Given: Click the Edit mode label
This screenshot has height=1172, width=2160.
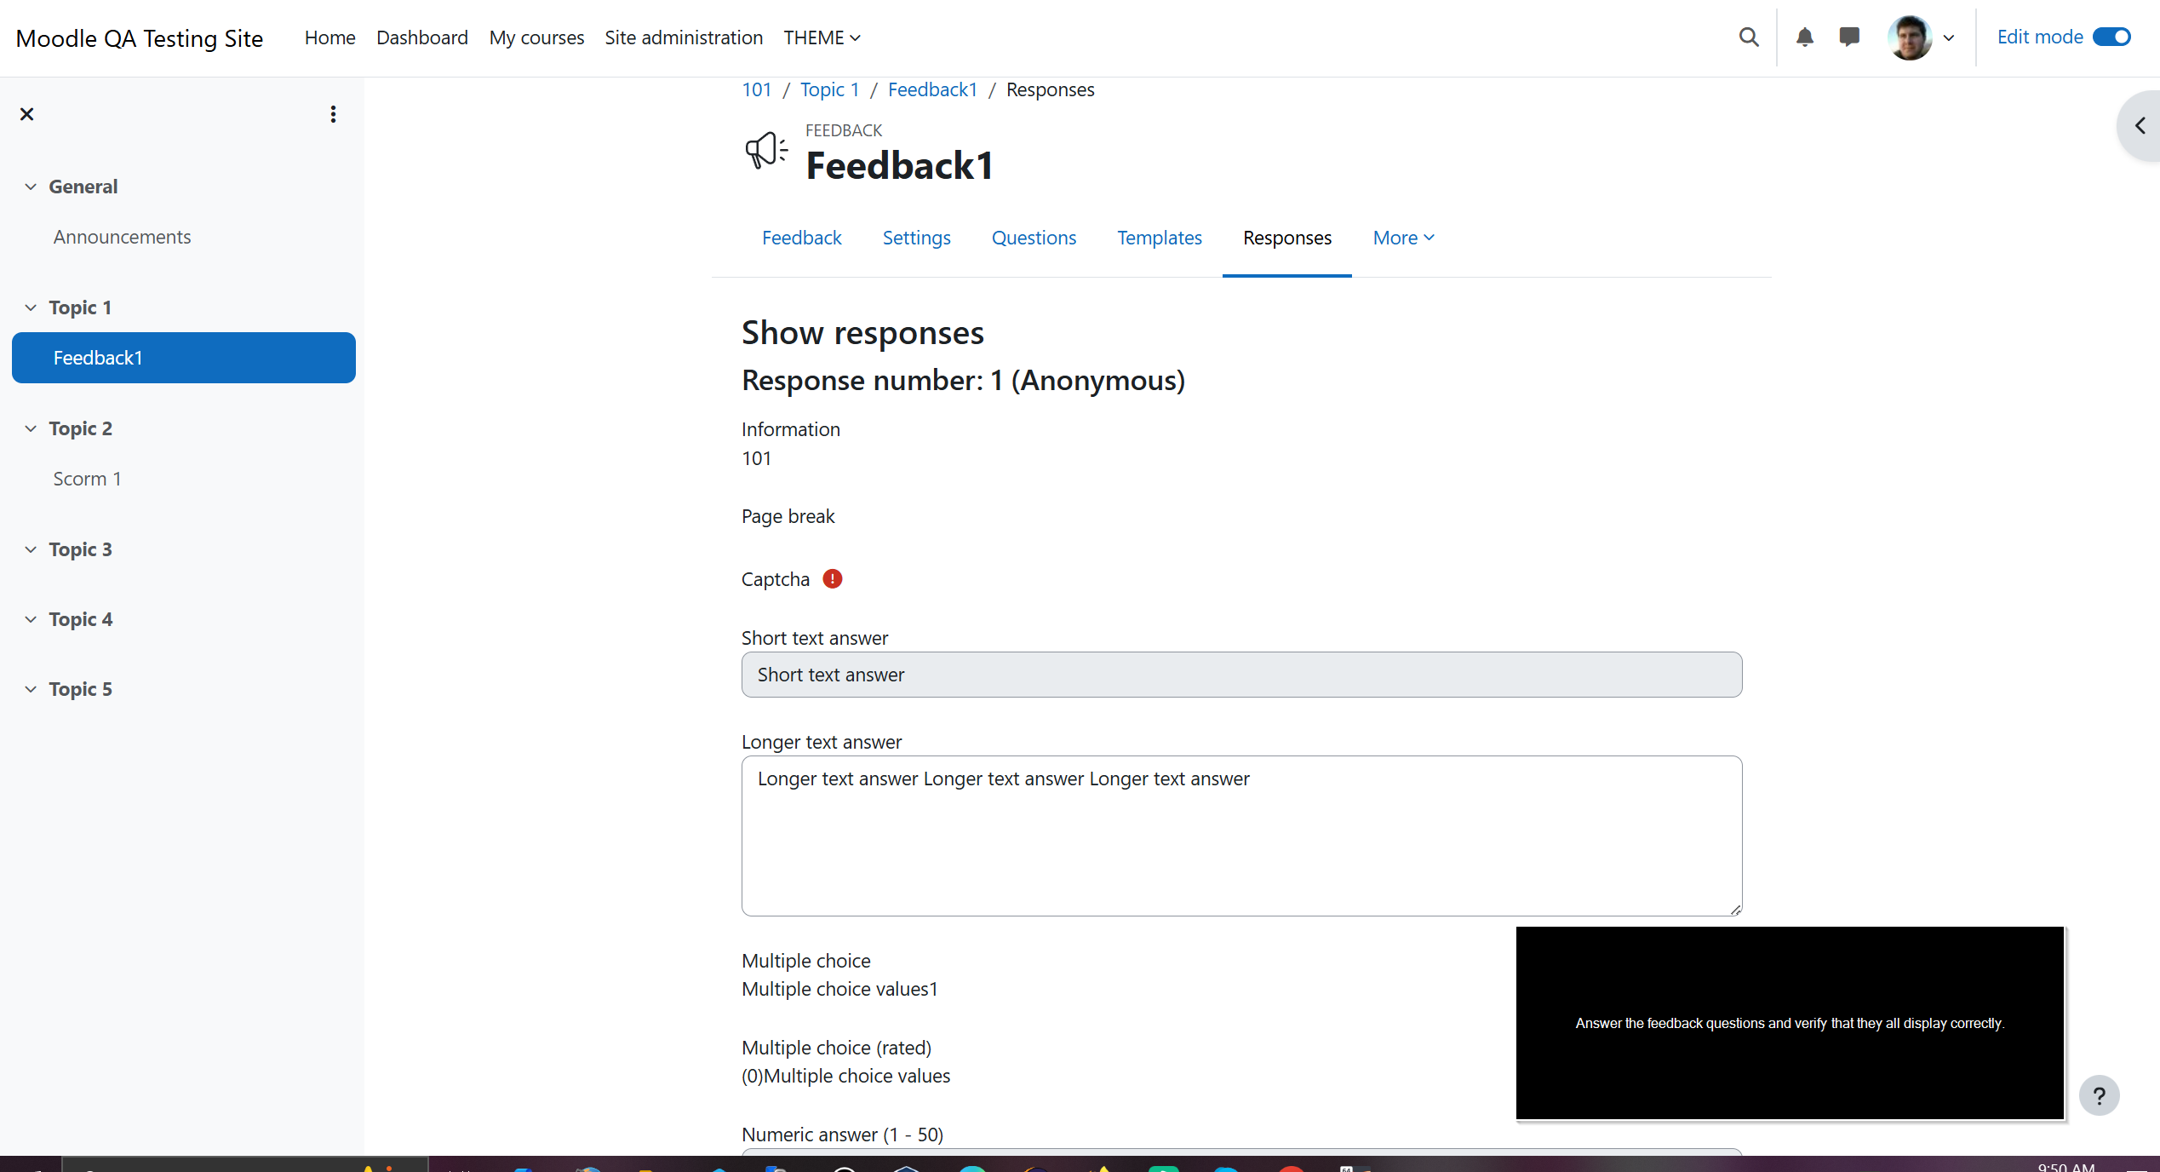Looking at the screenshot, I should pos(2040,37).
